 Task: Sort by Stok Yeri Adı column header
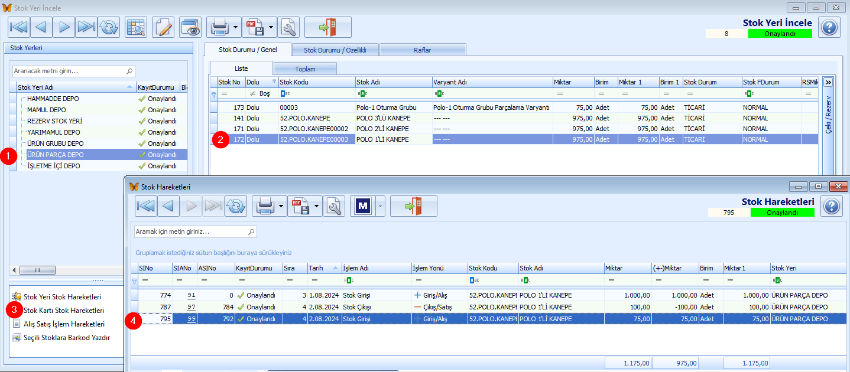76,87
